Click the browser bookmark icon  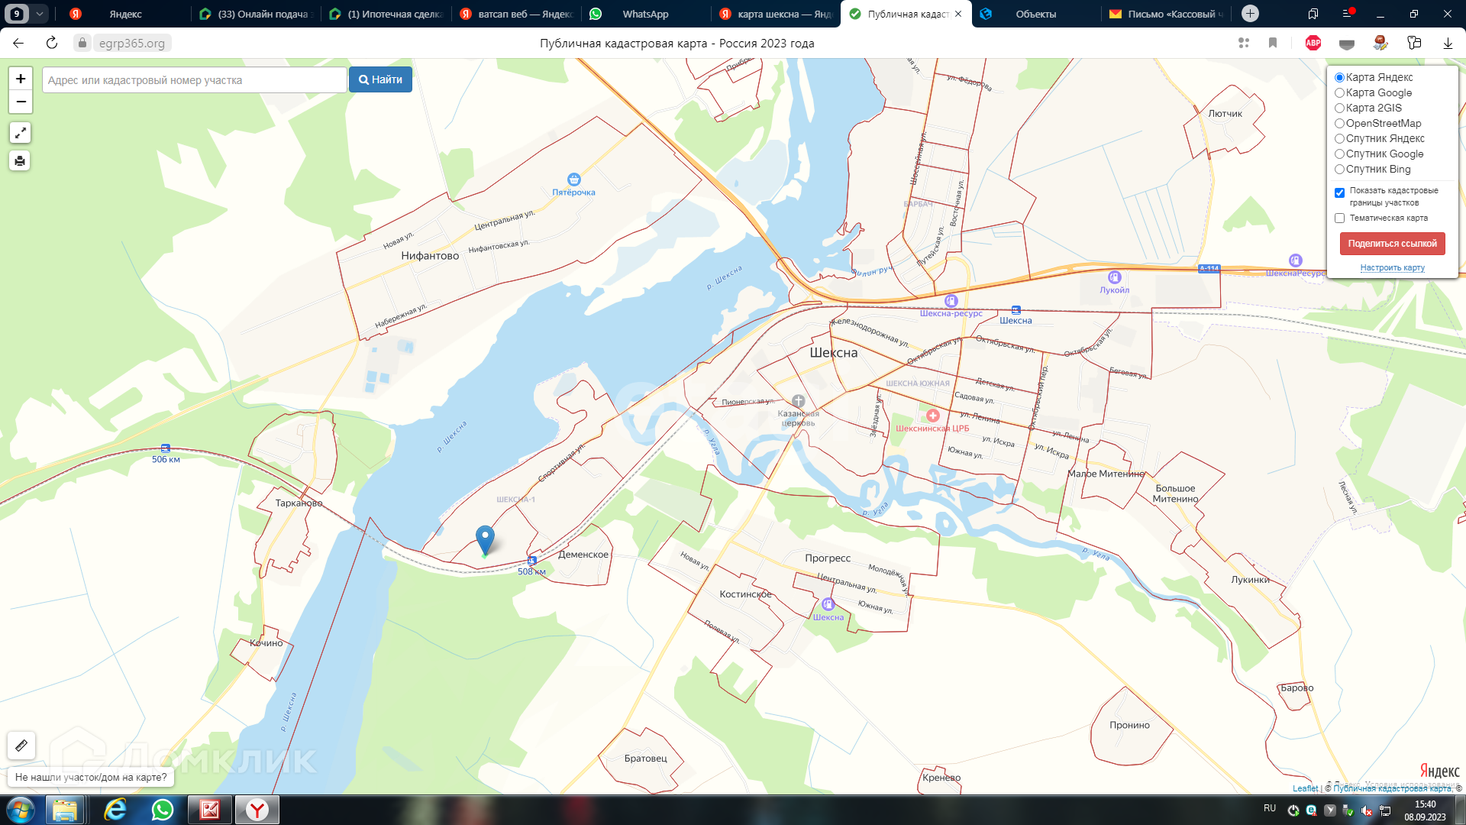[x=1273, y=43]
